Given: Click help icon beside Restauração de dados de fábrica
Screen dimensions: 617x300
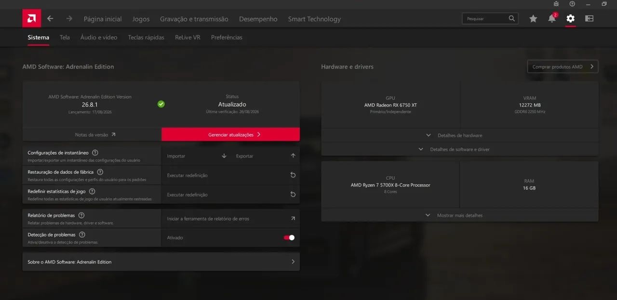Looking at the screenshot, I should 100,172.
